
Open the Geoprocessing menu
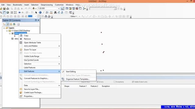click(47, 5)
